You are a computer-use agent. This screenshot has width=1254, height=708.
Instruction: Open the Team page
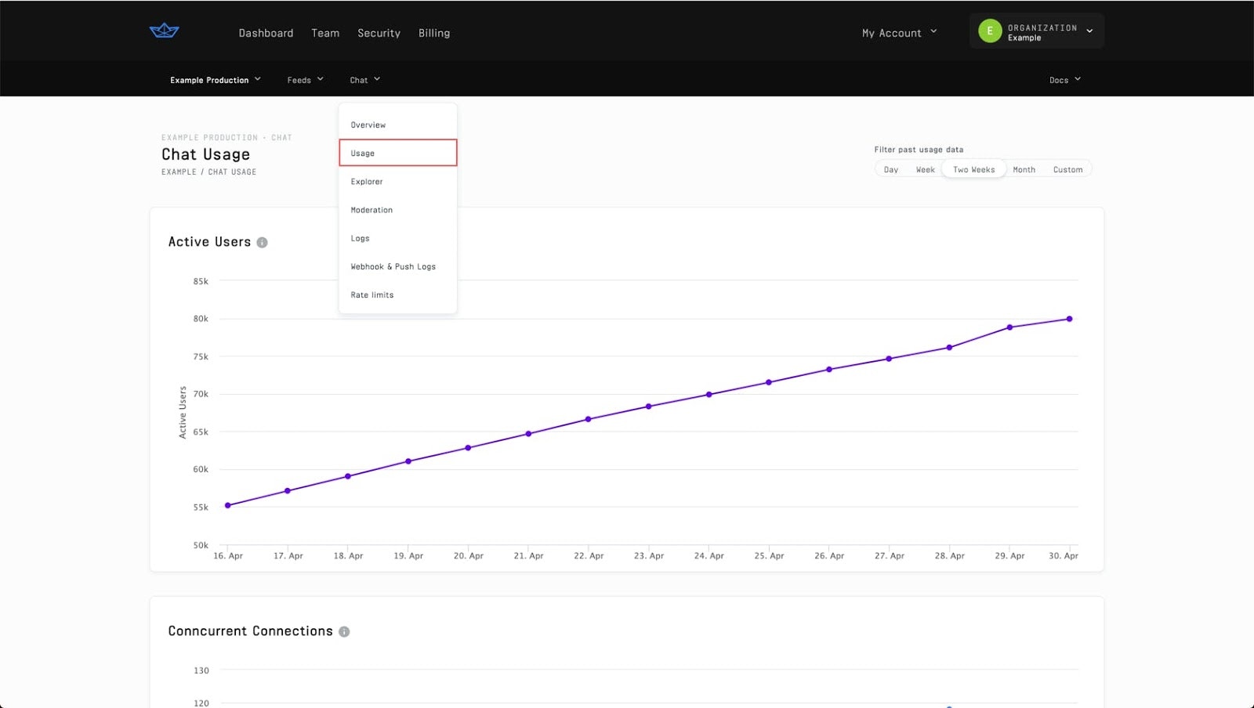pos(325,33)
